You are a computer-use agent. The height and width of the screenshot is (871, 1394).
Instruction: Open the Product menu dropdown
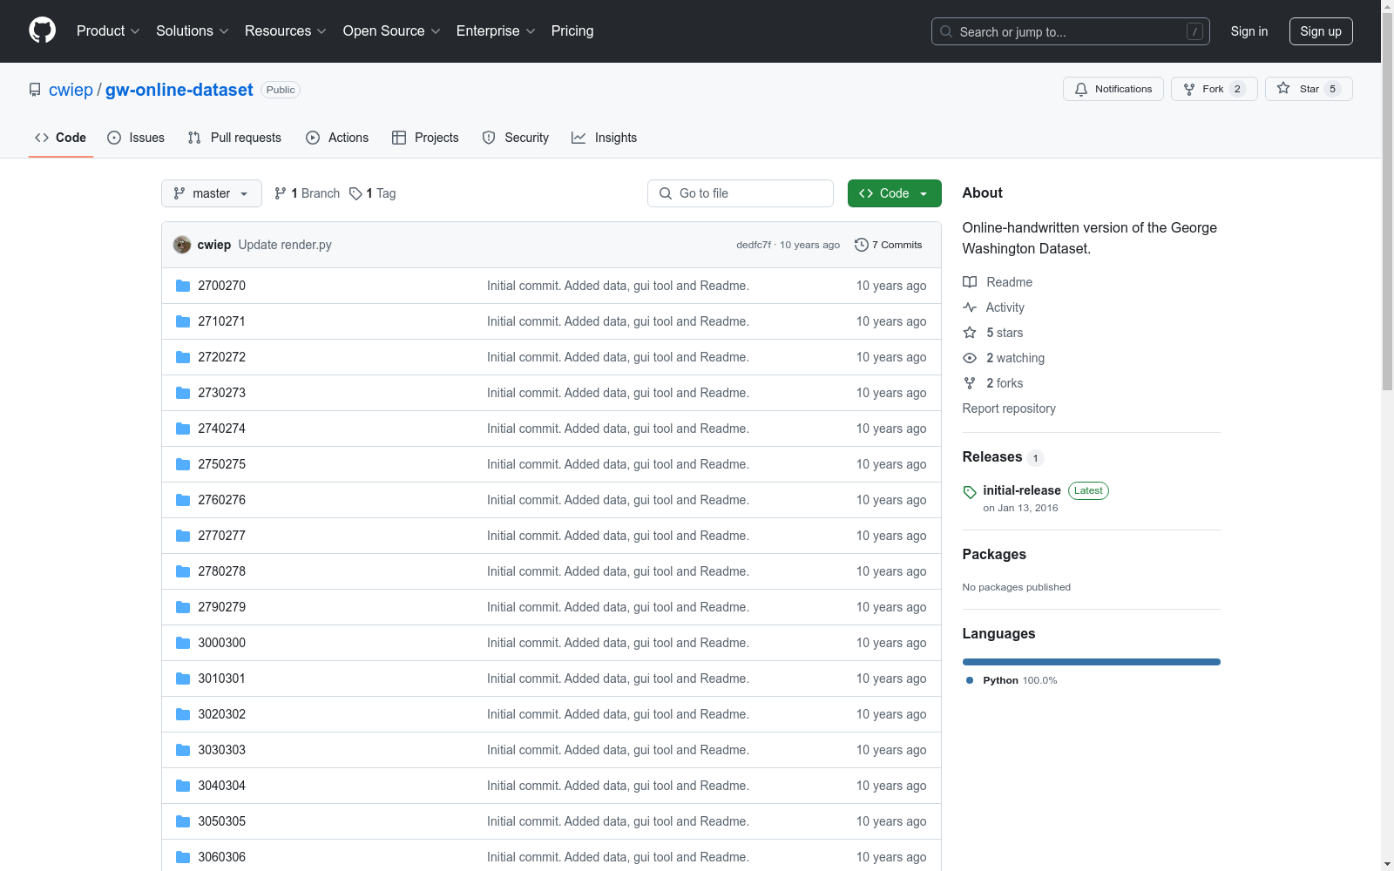(108, 30)
